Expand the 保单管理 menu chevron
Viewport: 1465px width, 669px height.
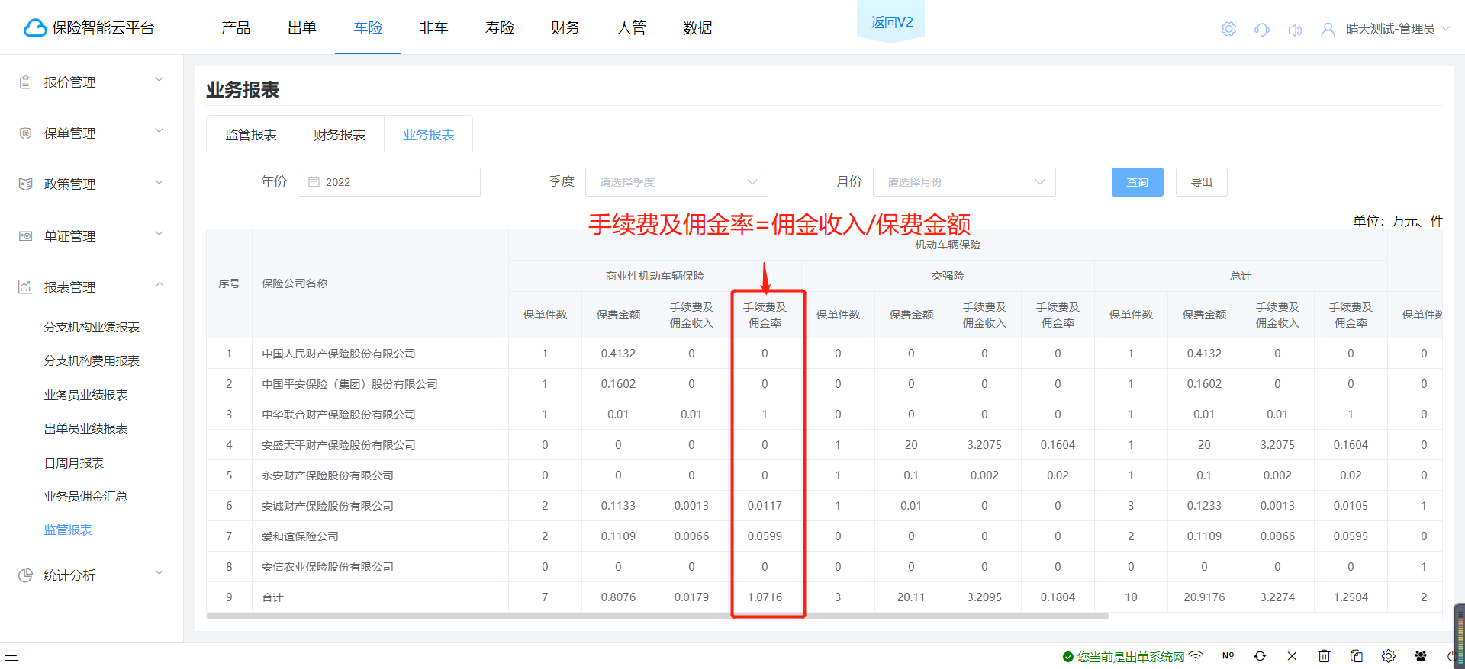[159, 130]
